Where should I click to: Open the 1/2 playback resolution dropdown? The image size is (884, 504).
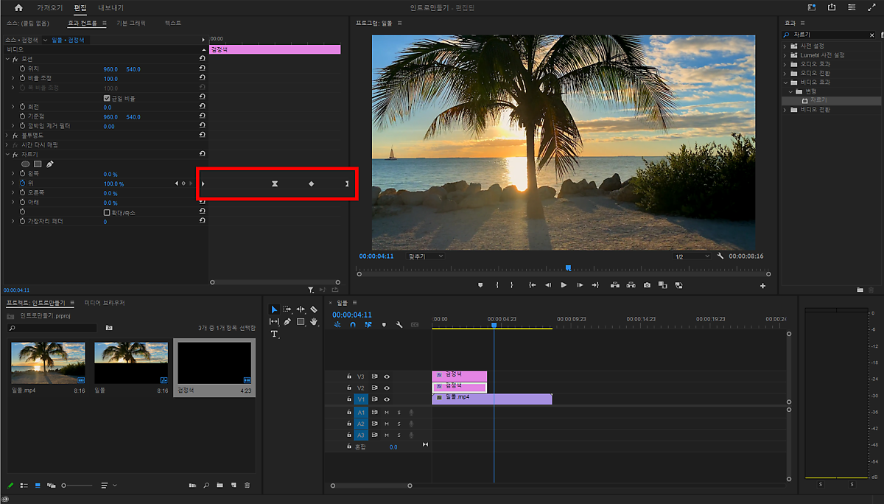click(x=691, y=256)
